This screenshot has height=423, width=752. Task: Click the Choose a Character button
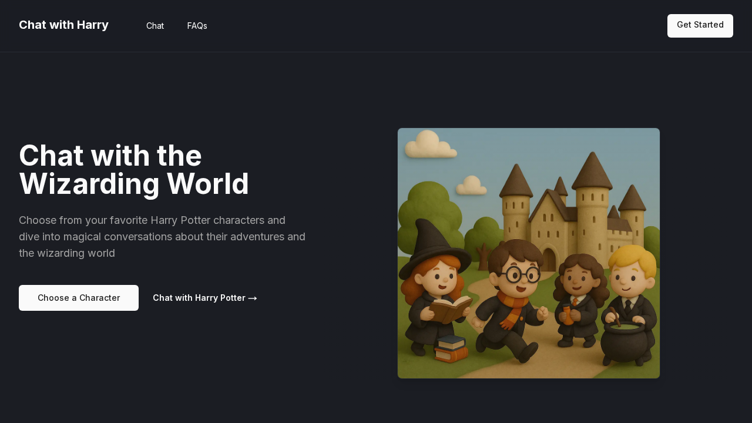(79, 298)
